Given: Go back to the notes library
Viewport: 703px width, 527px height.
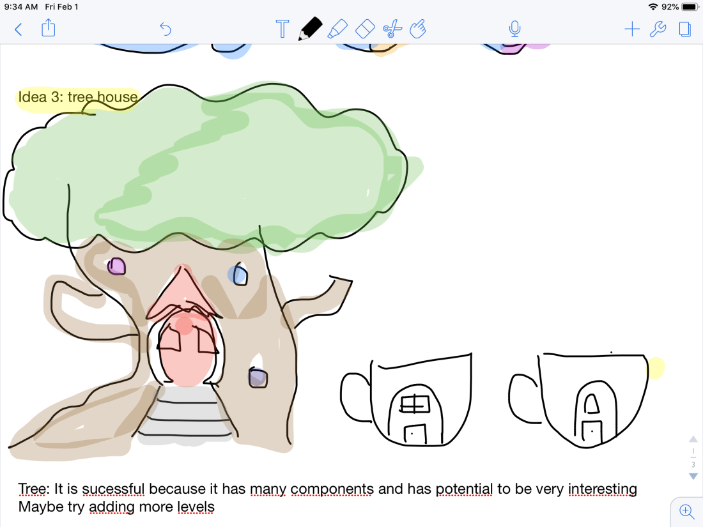Looking at the screenshot, I should pyautogui.click(x=19, y=29).
